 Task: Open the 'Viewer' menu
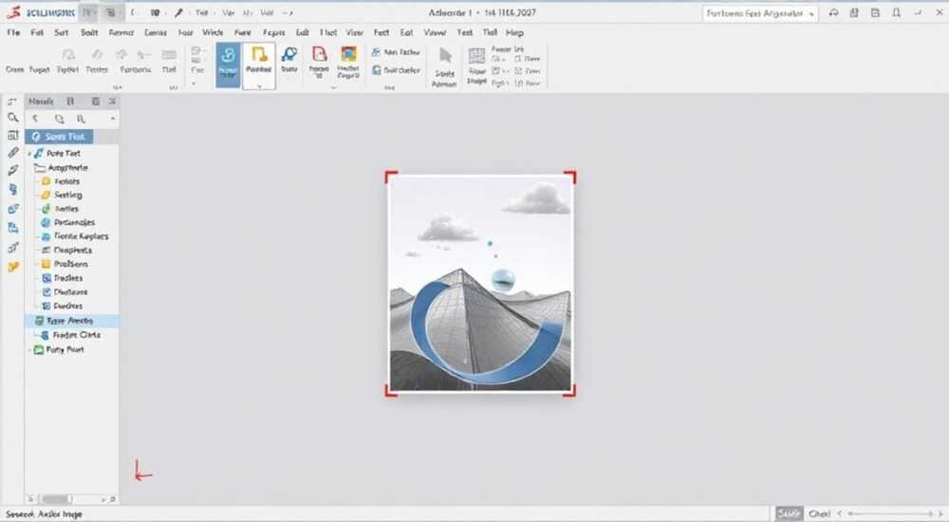[x=435, y=32]
